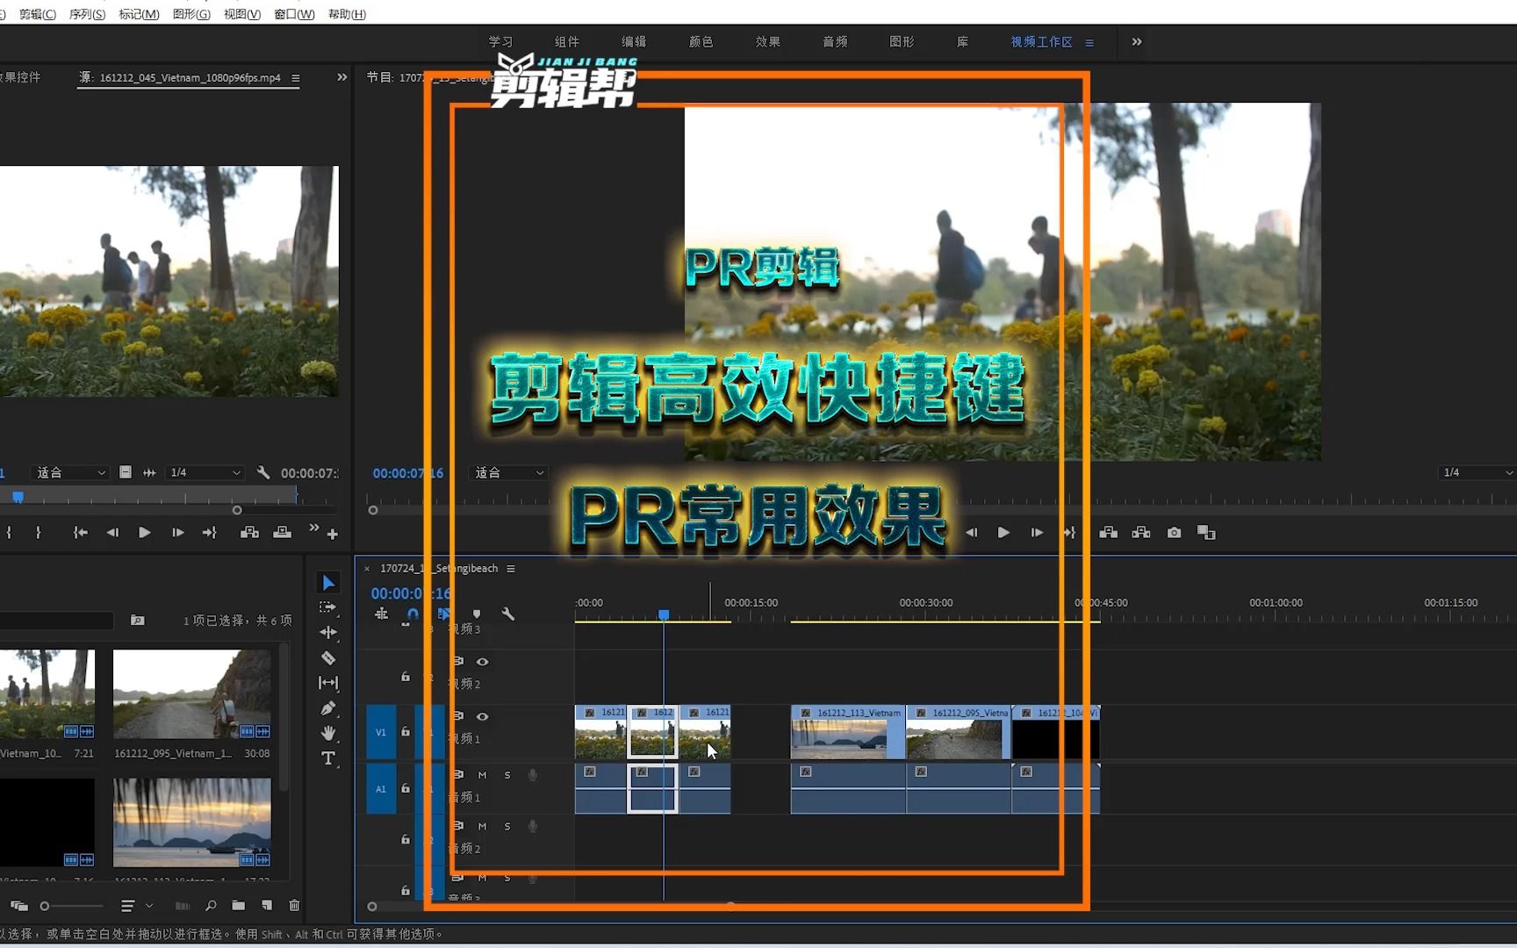Click Insert button in Source monitor
Viewport: 1517px width, 948px height.
(x=249, y=533)
